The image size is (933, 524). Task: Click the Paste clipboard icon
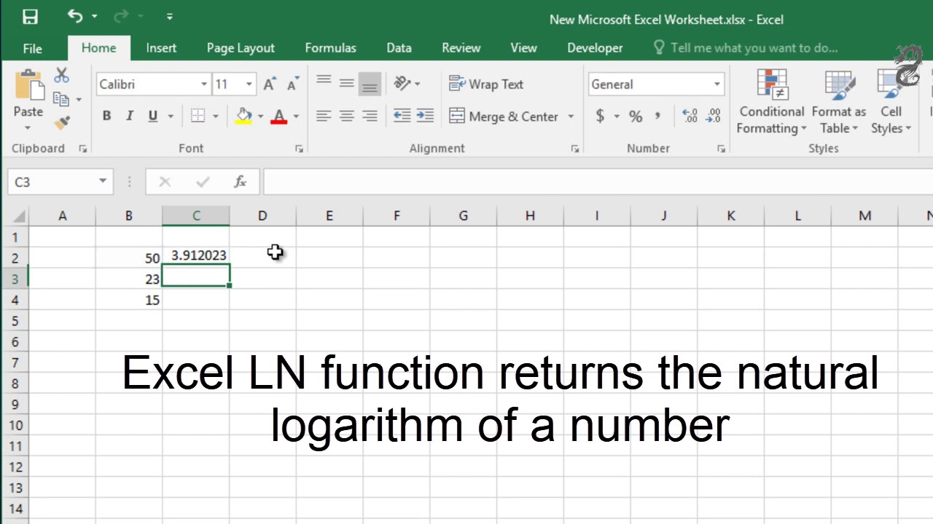(28, 84)
